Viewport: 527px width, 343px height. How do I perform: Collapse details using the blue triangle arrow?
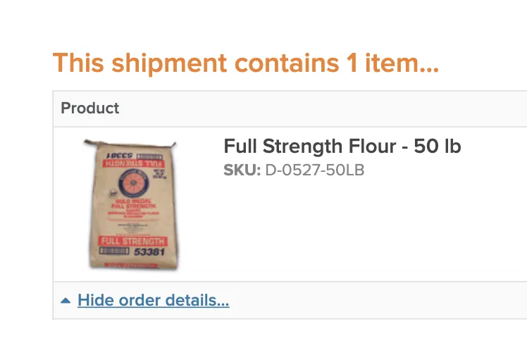pyautogui.click(x=66, y=301)
